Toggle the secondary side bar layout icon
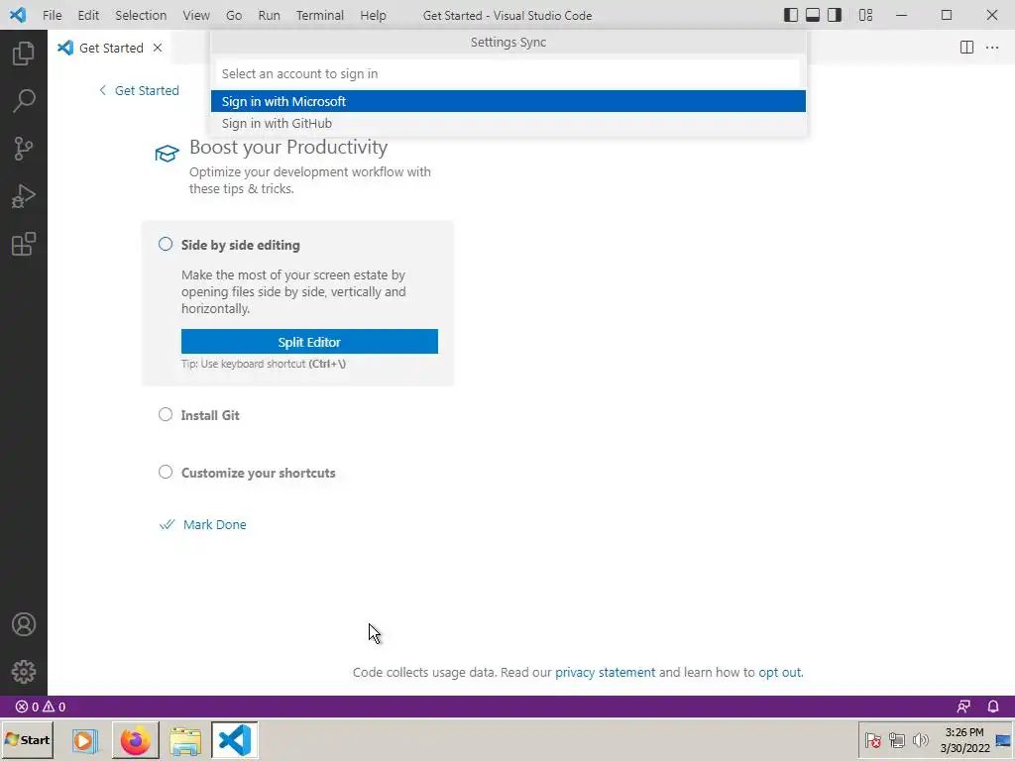Image resolution: width=1015 pixels, height=761 pixels. (x=835, y=15)
